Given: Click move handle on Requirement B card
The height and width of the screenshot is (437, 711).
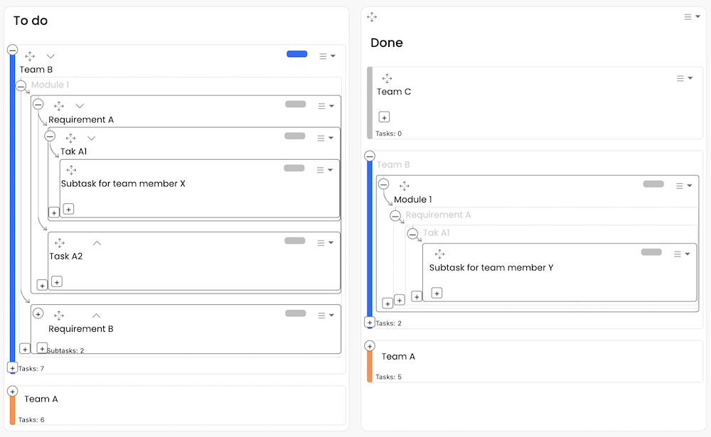Looking at the screenshot, I should [x=59, y=315].
